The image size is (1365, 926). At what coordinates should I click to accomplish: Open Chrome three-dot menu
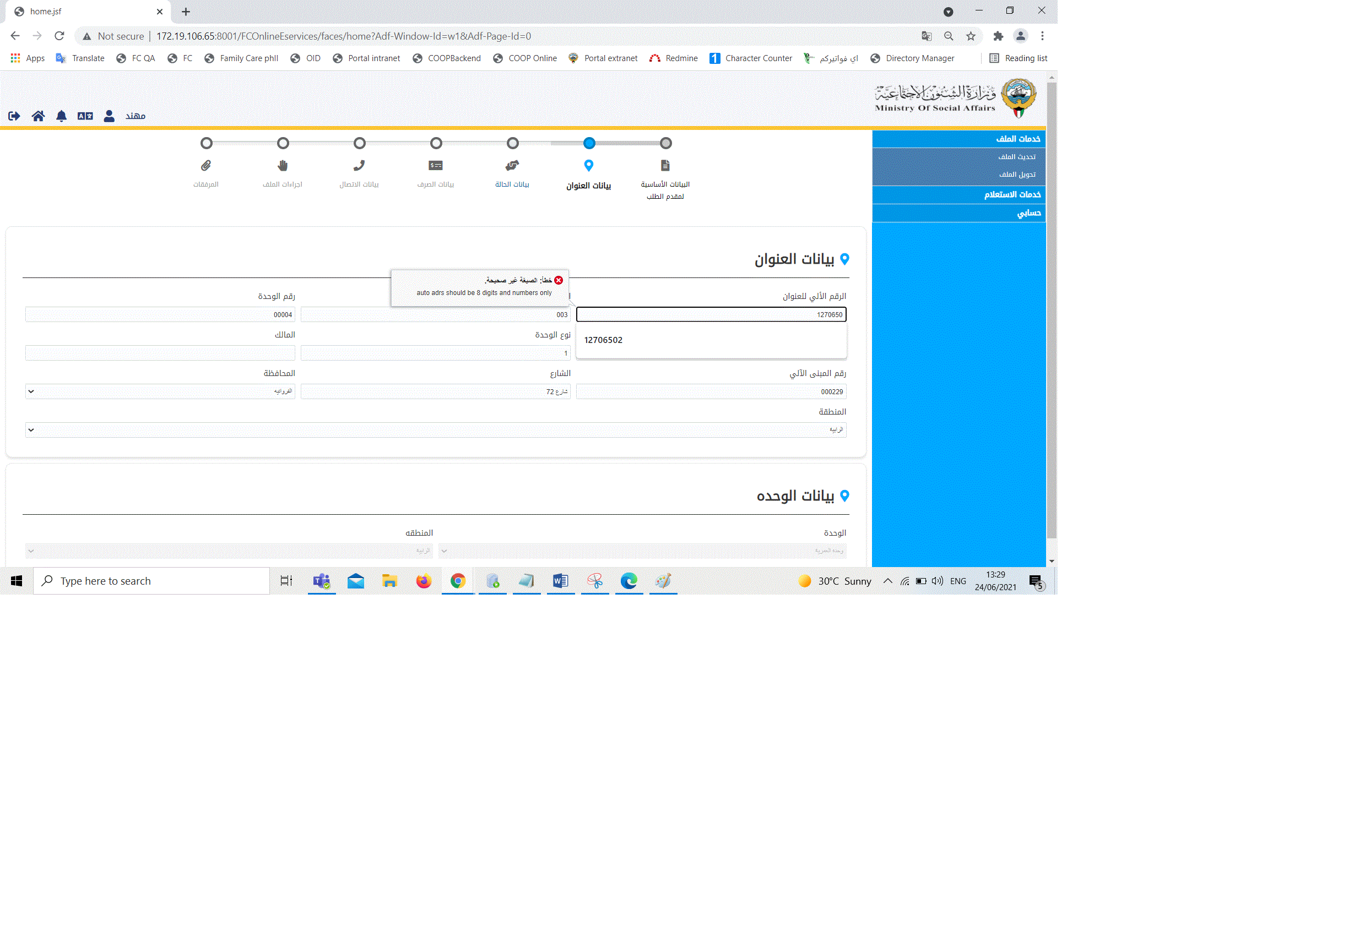click(1043, 36)
